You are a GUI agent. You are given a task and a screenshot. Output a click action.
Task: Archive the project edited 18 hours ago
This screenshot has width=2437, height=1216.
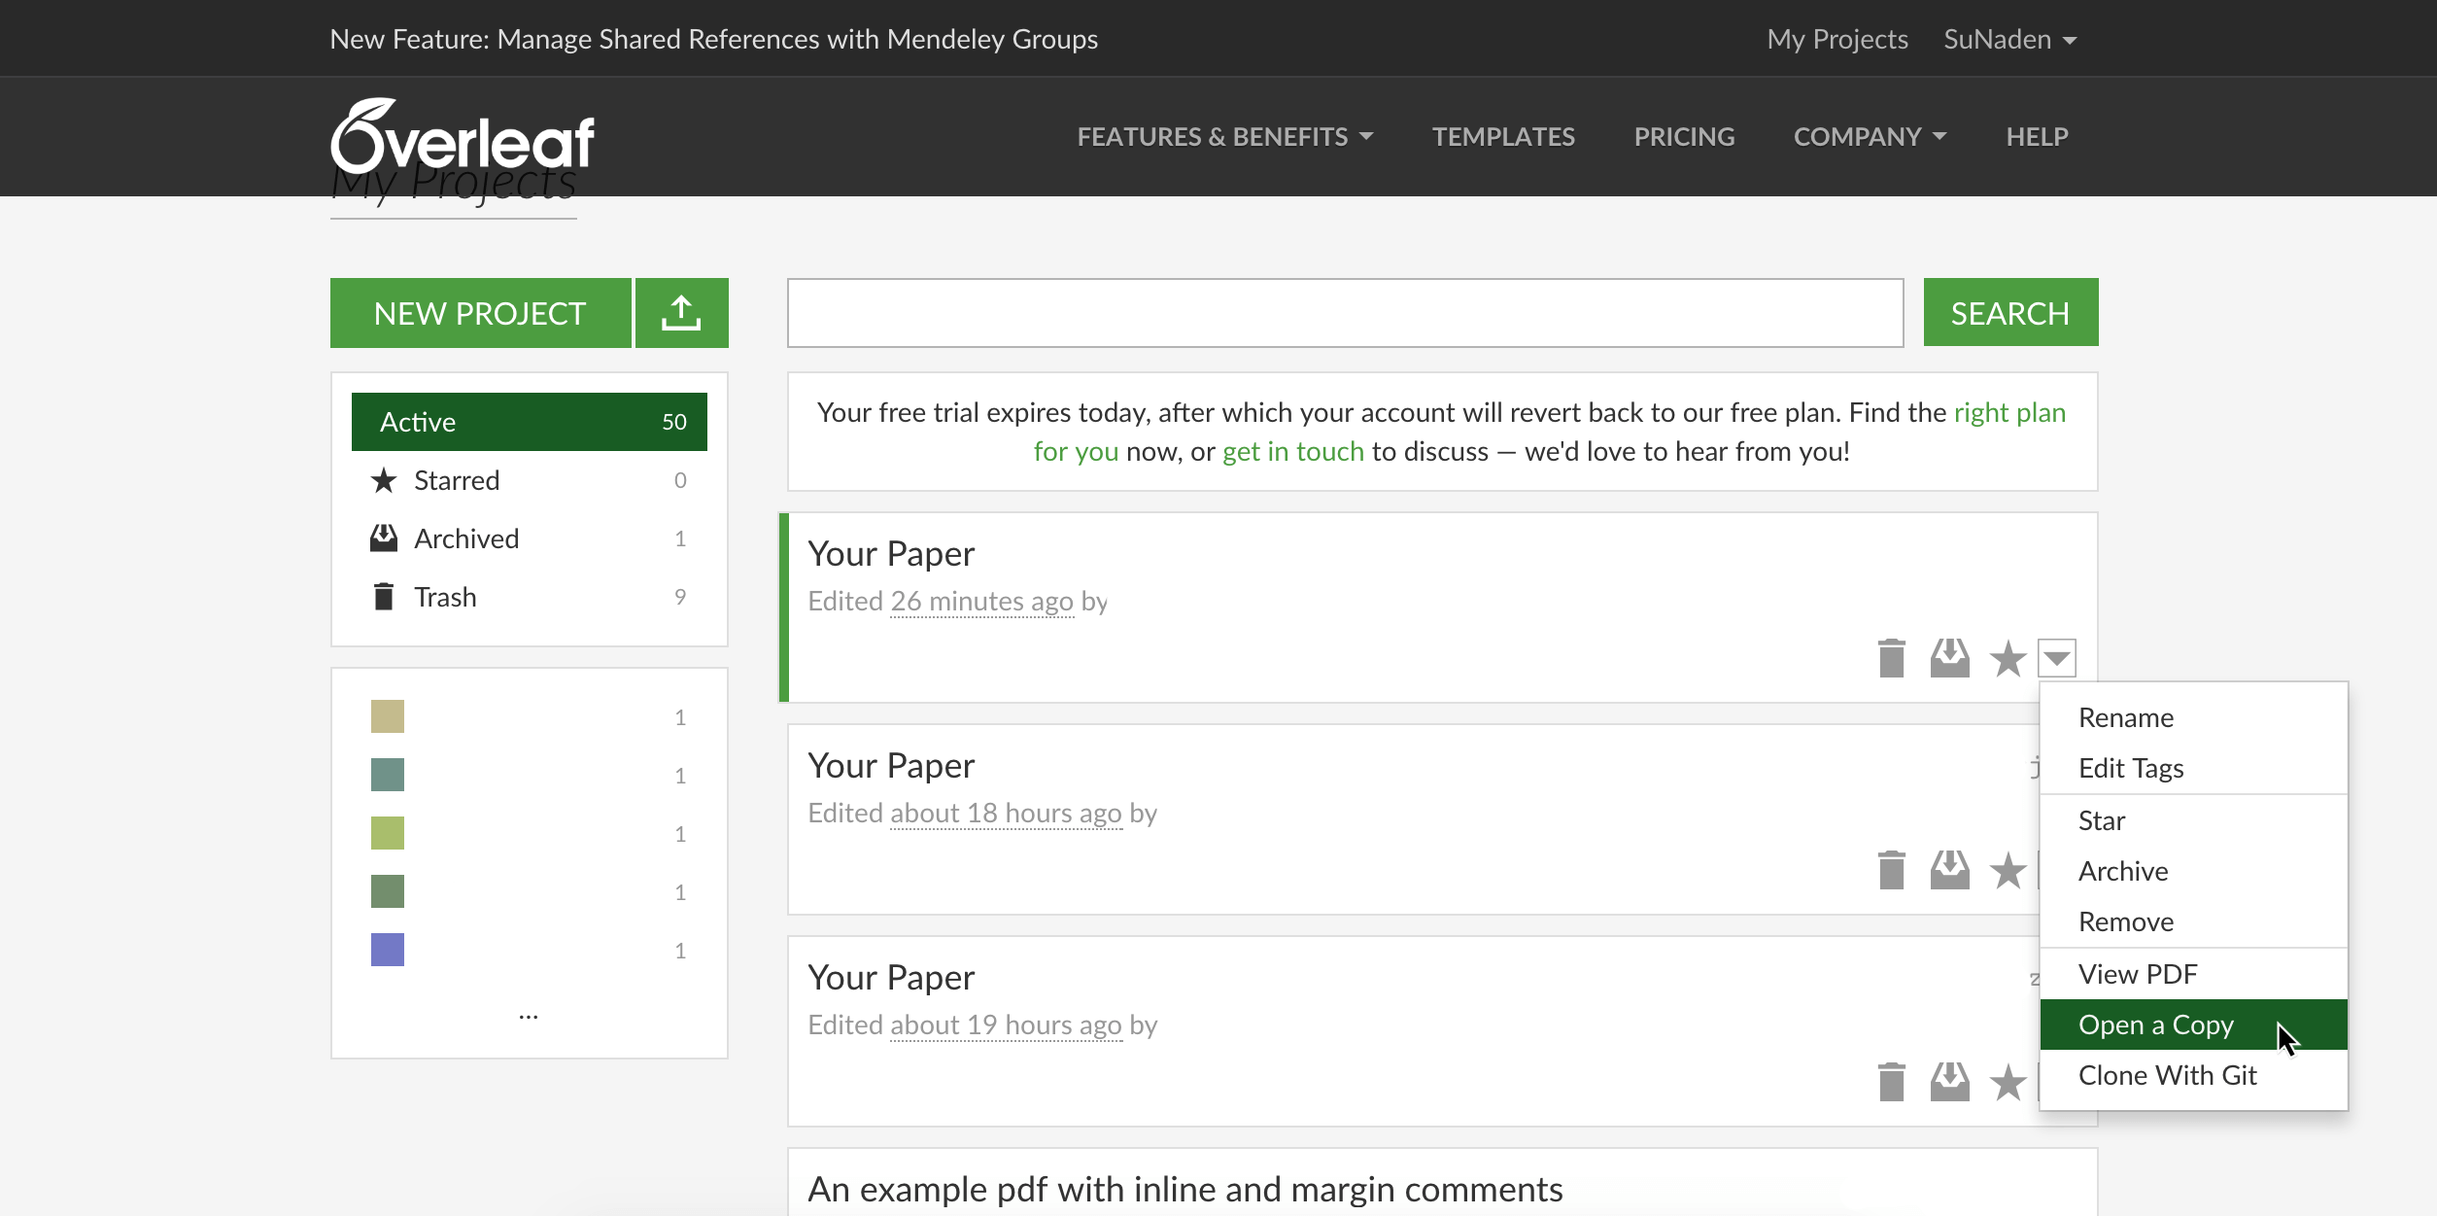tap(1949, 870)
